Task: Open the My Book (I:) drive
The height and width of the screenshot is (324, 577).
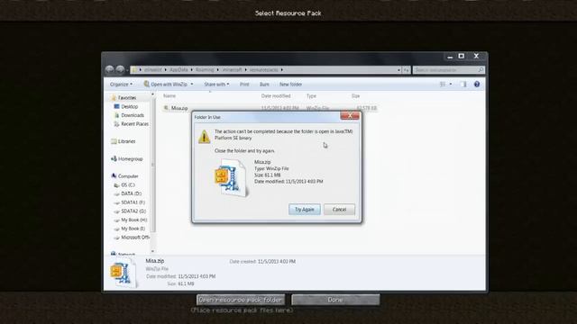Action: (133, 229)
